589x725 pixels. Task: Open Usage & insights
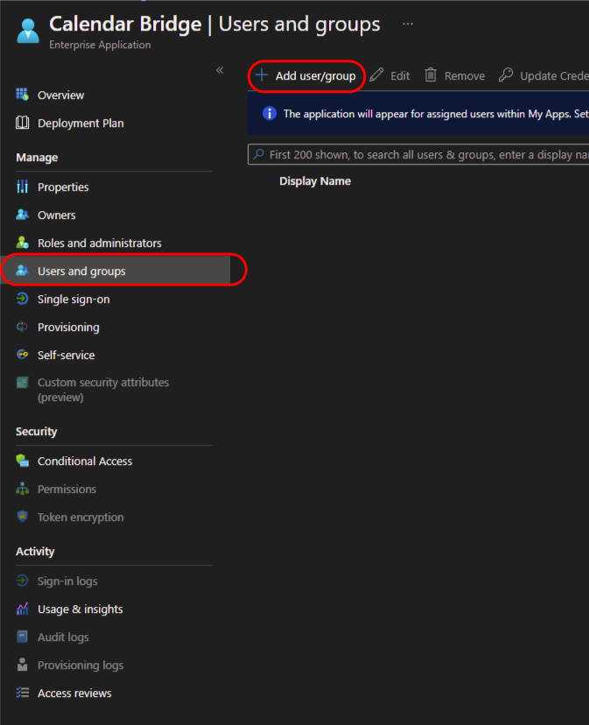point(80,609)
